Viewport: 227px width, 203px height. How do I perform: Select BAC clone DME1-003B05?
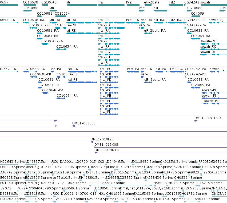click(150, 126)
